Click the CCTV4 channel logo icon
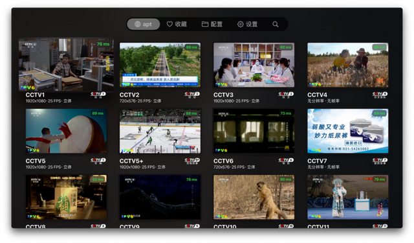The height and width of the screenshot is (243, 414). pyautogui.click(x=380, y=95)
